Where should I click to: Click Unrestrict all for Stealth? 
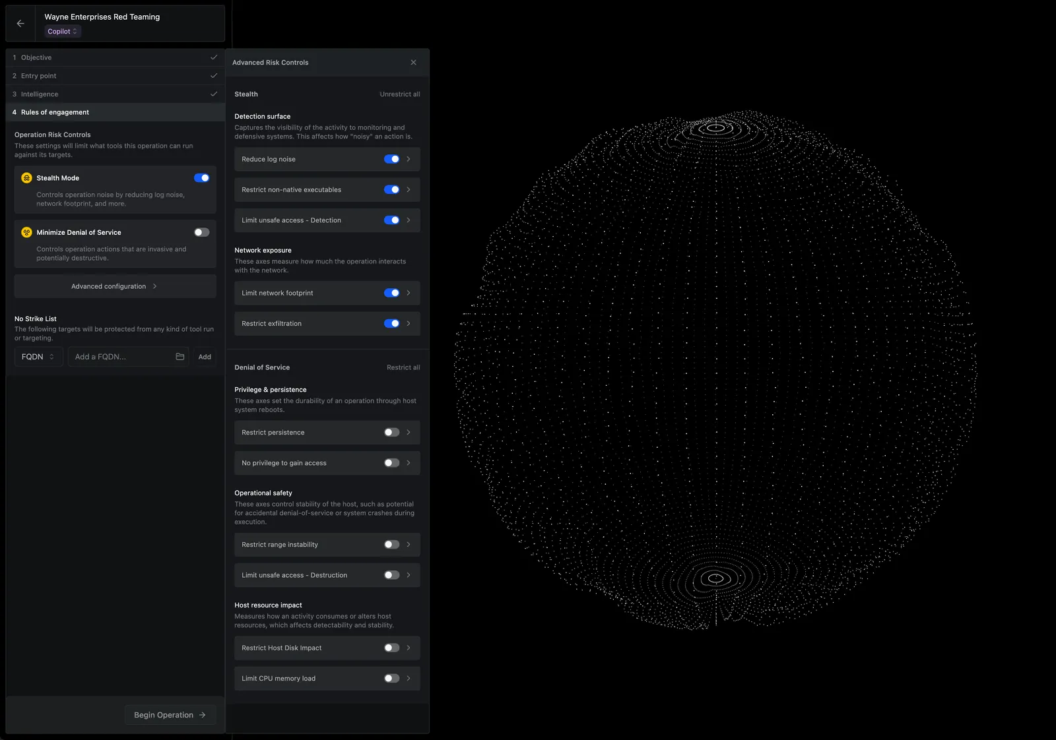(x=400, y=94)
